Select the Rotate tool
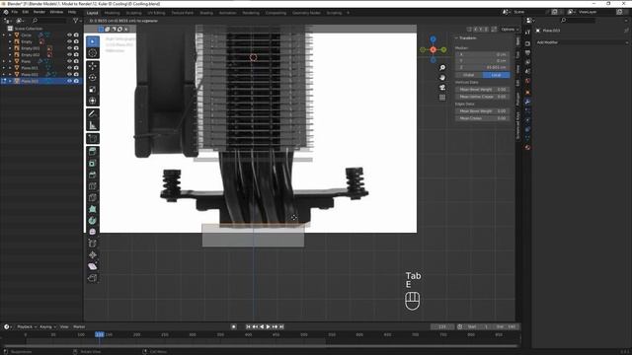This screenshot has height=355, width=632. [93, 78]
